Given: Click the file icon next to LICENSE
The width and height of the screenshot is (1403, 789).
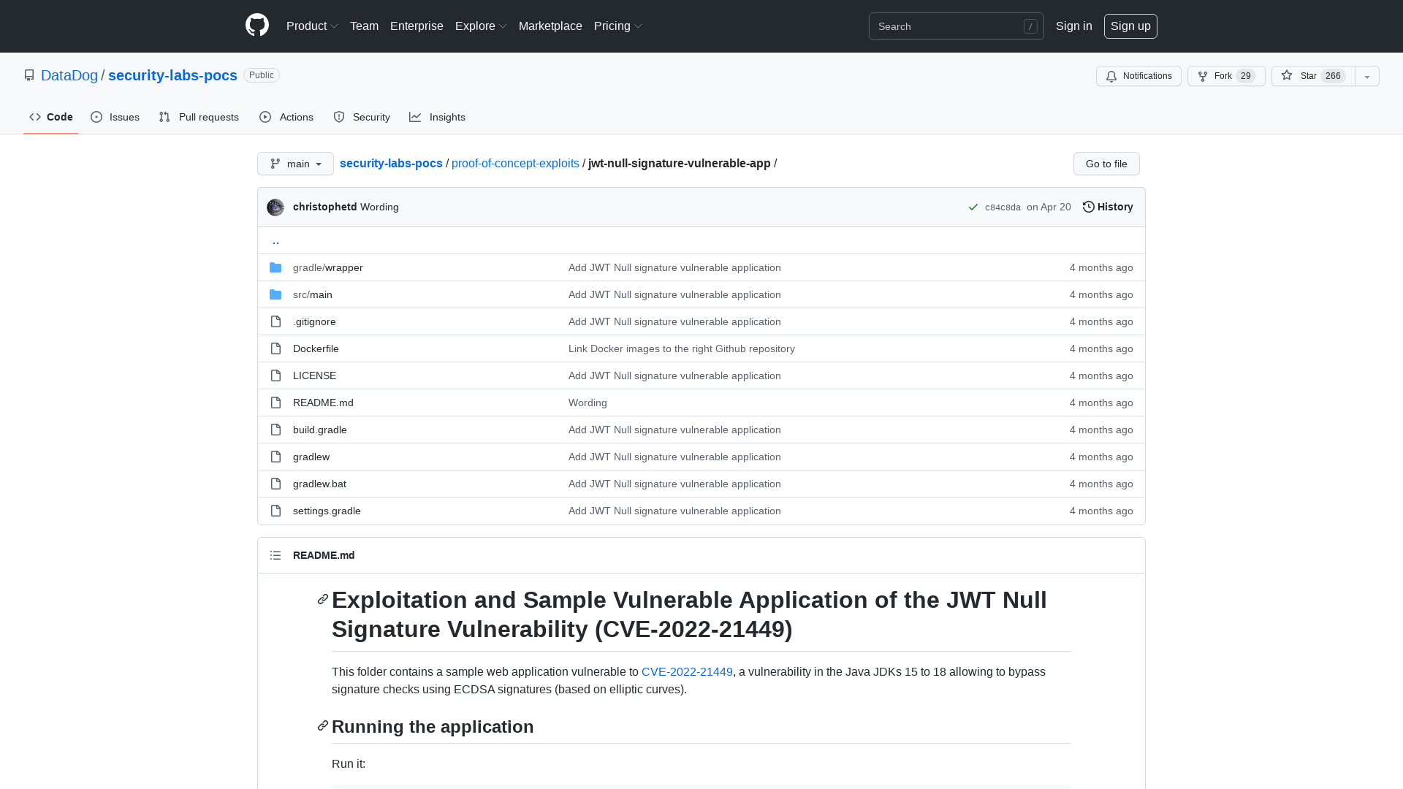Looking at the screenshot, I should point(275,376).
